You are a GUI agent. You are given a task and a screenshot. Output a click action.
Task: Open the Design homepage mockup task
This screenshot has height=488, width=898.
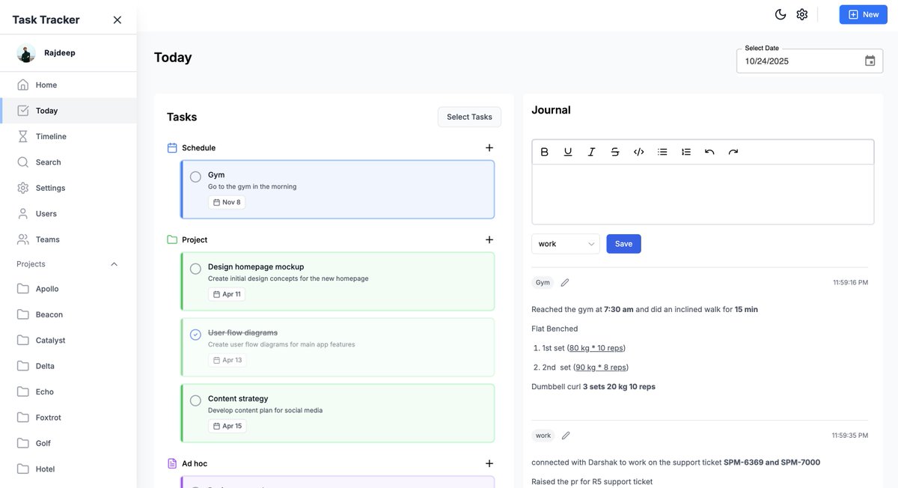(x=337, y=281)
